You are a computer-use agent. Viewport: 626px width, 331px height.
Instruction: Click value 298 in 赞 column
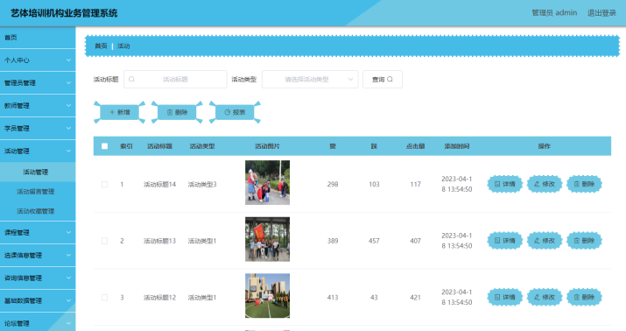(333, 185)
